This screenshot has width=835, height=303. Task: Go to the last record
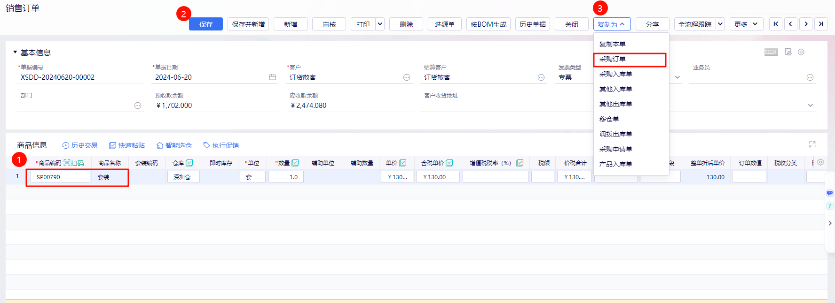tap(821, 24)
